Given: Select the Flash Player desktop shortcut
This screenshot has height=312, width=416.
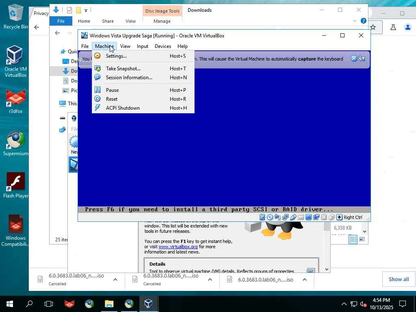Looking at the screenshot, I should click(16, 185).
